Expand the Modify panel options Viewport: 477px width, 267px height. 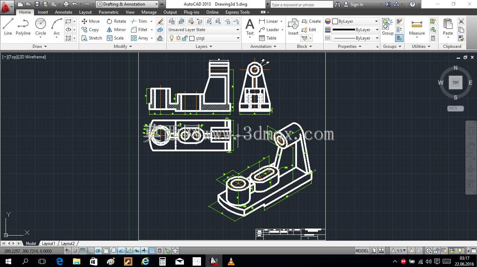point(123,46)
